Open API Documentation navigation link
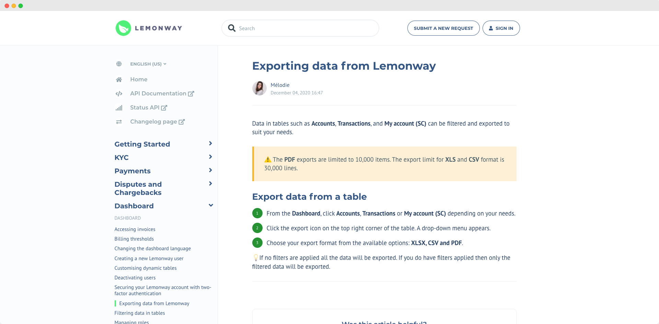 click(x=158, y=93)
